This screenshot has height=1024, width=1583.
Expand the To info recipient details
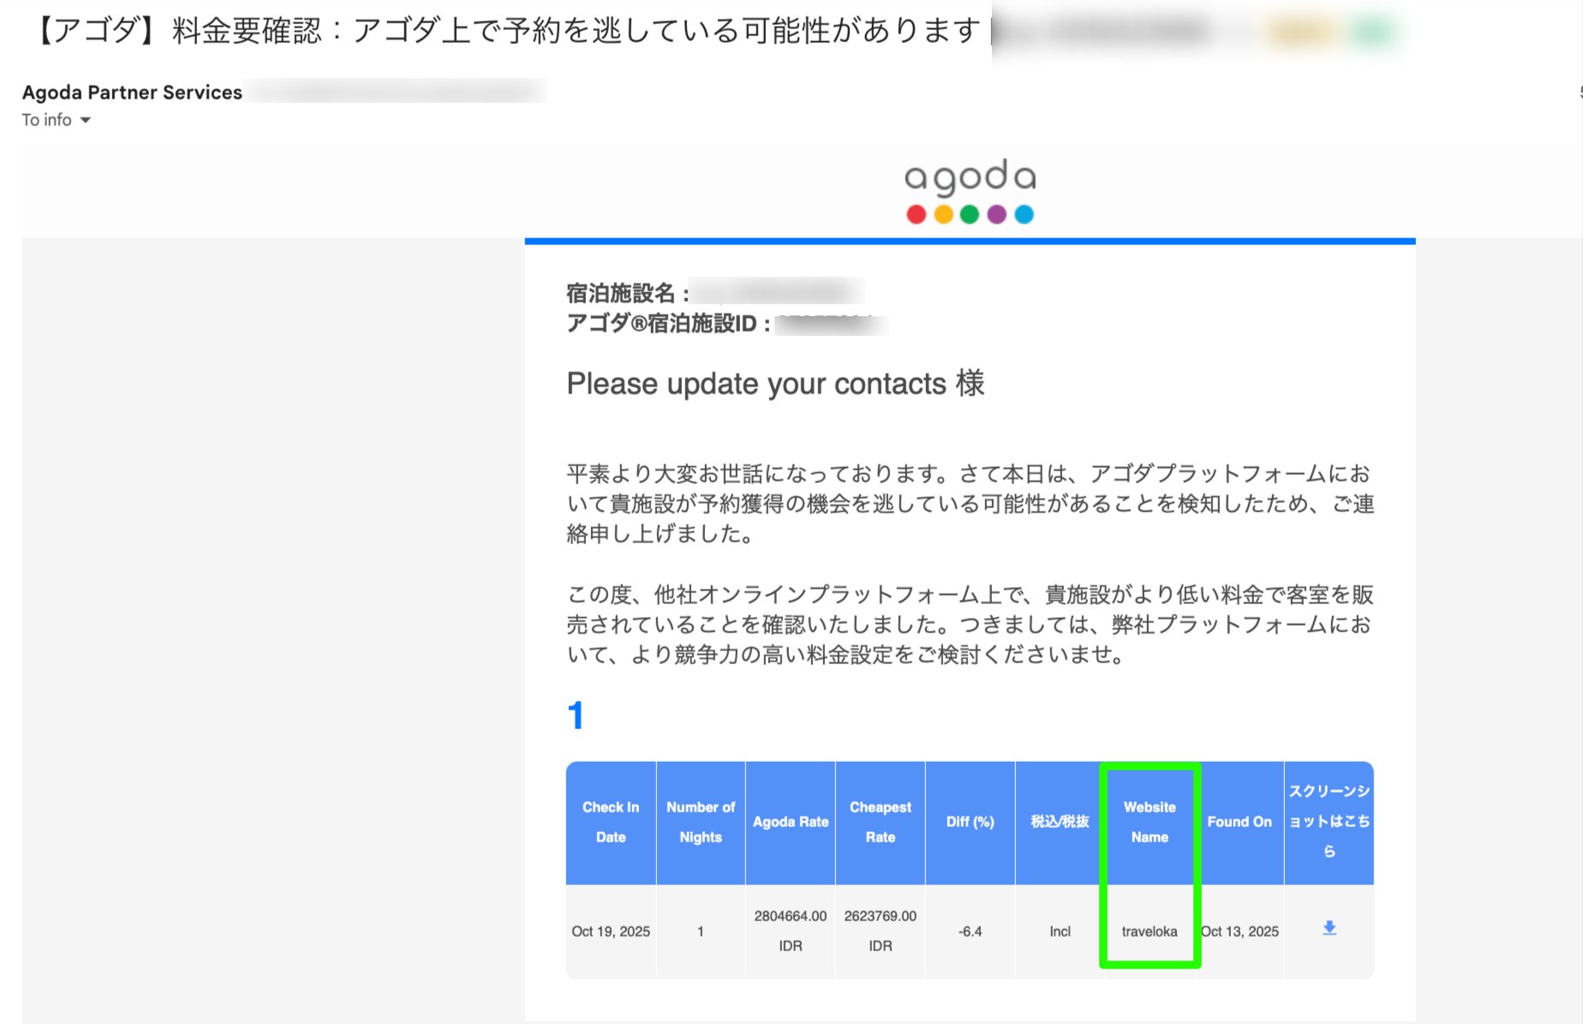[48, 120]
